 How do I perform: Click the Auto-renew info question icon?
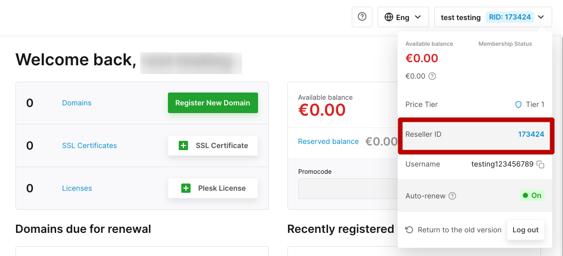click(x=452, y=196)
